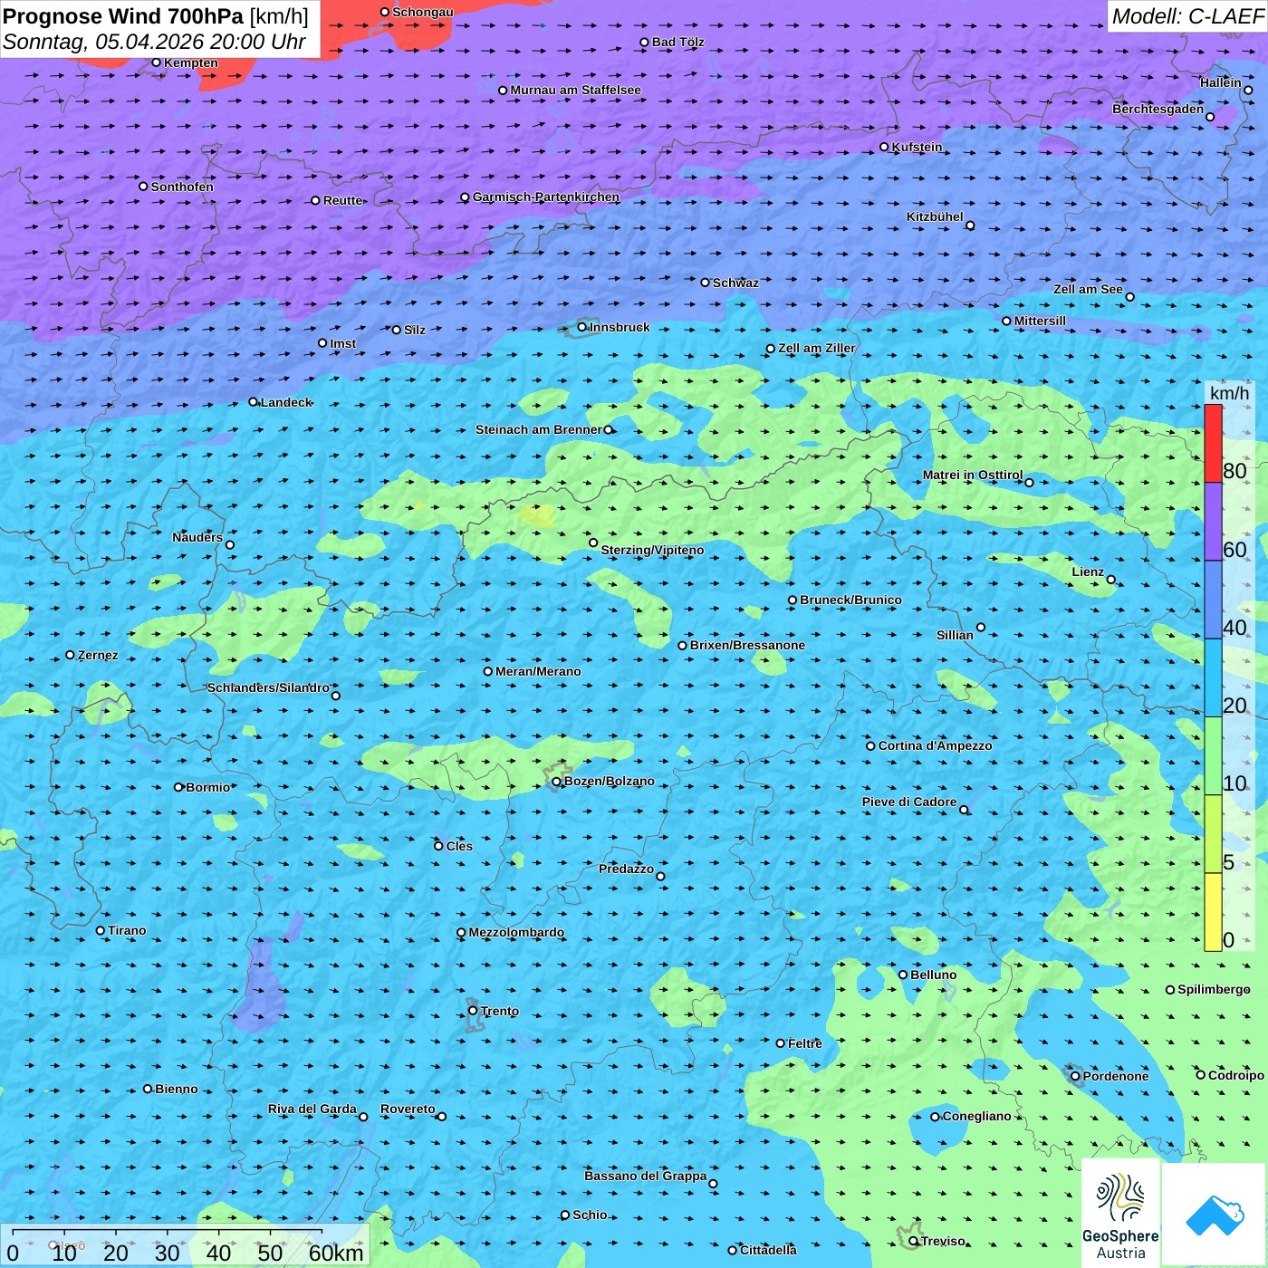This screenshot has height=1268, width=1268.
Task: Click the 'Cortina d'Ampezzo' label
Action: click(935, 745)
